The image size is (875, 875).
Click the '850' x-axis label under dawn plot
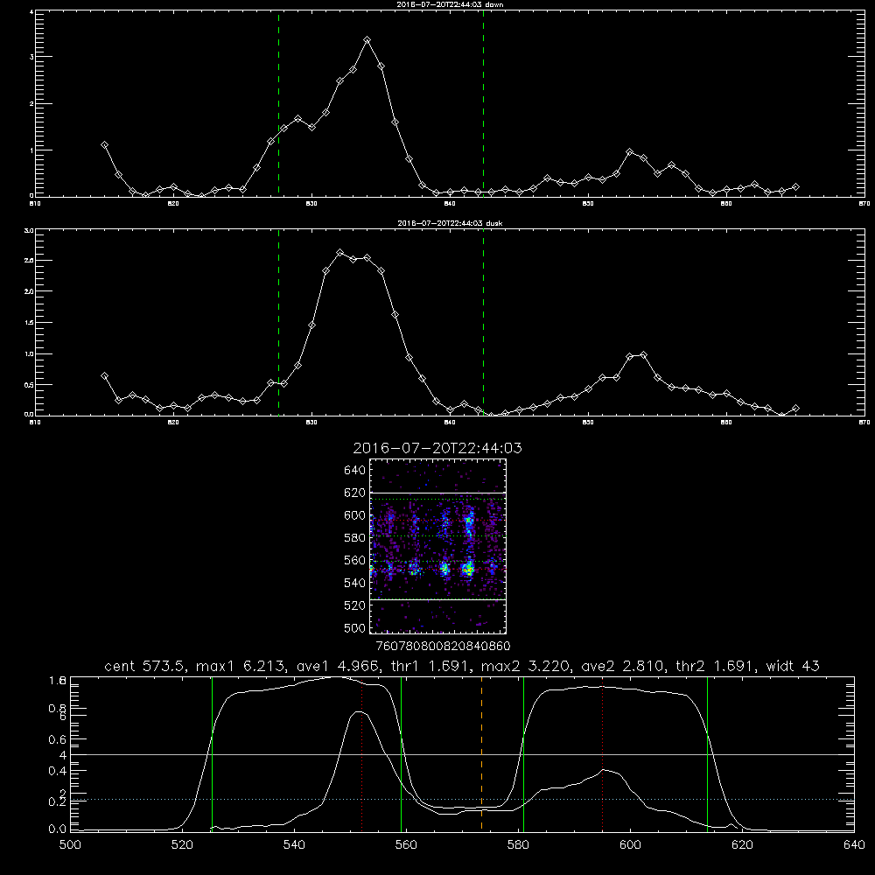[x=588, y=204]
